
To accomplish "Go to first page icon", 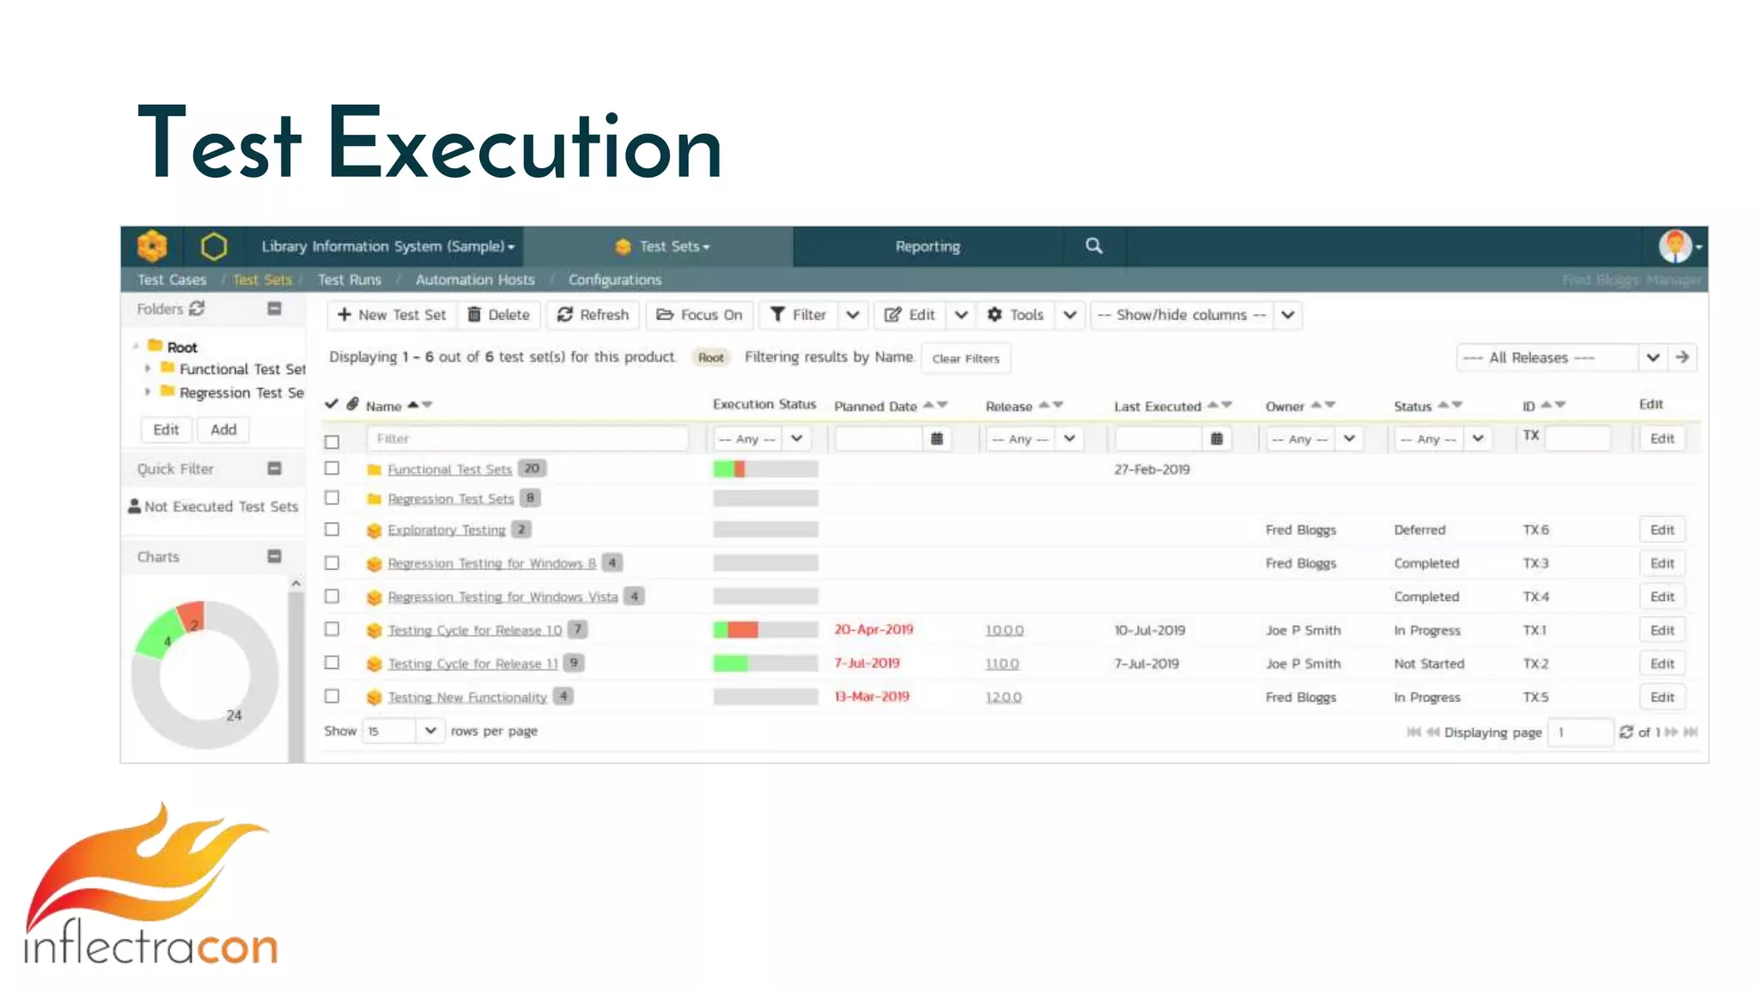I will 1413,732.
